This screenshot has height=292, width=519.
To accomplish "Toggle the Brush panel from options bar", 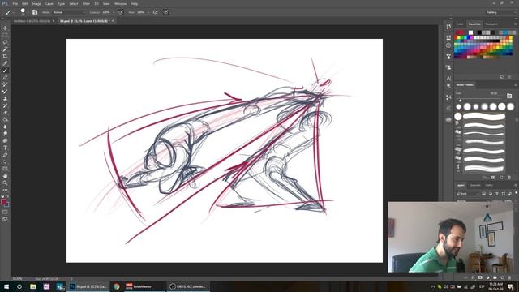I will click(35, 12).
